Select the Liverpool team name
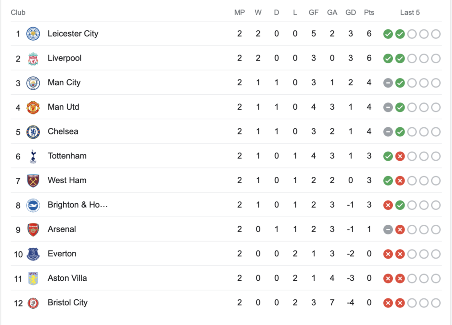 point(65,58)
